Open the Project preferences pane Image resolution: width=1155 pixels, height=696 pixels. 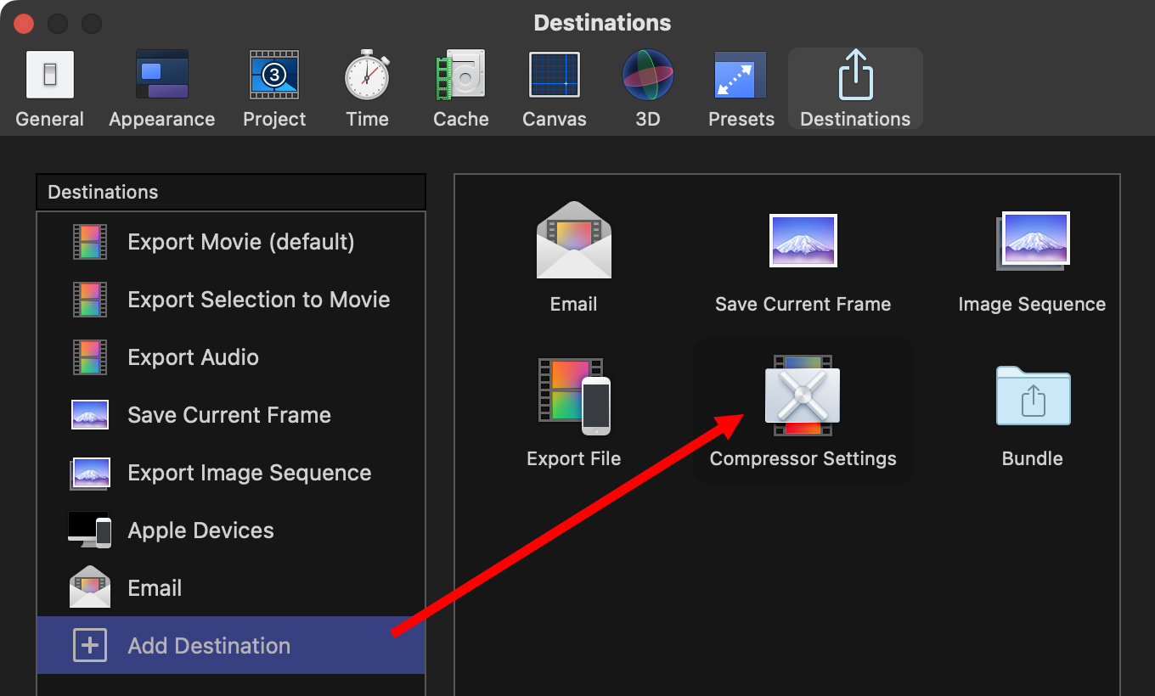click(273, 89)
